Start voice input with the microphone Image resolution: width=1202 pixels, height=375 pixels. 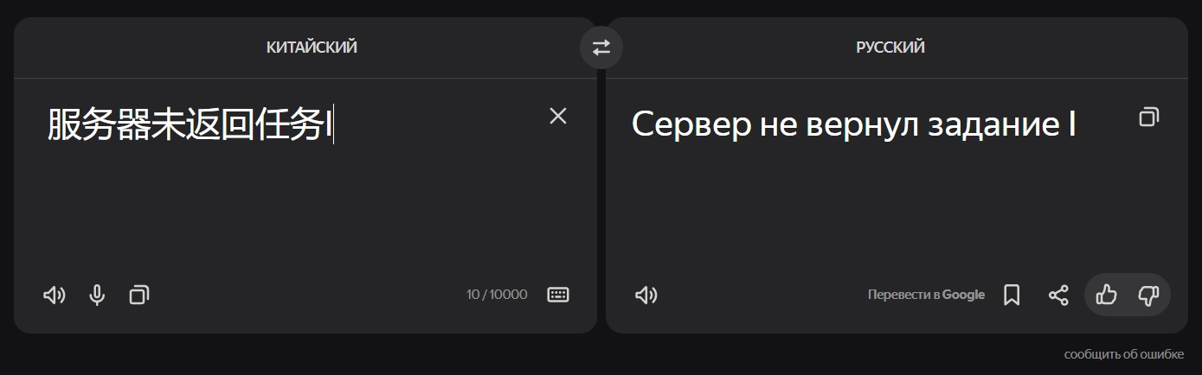(x=97, y=296)
